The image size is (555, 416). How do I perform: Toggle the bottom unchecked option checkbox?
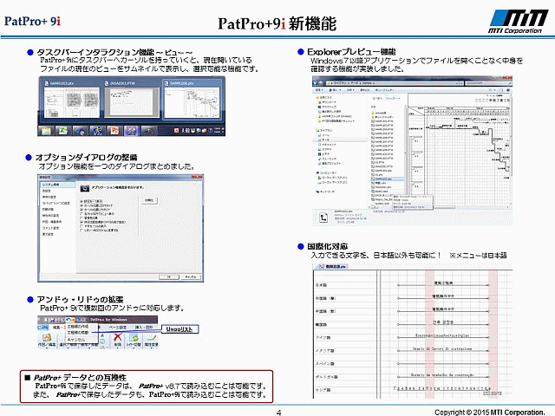click(82, 231)
